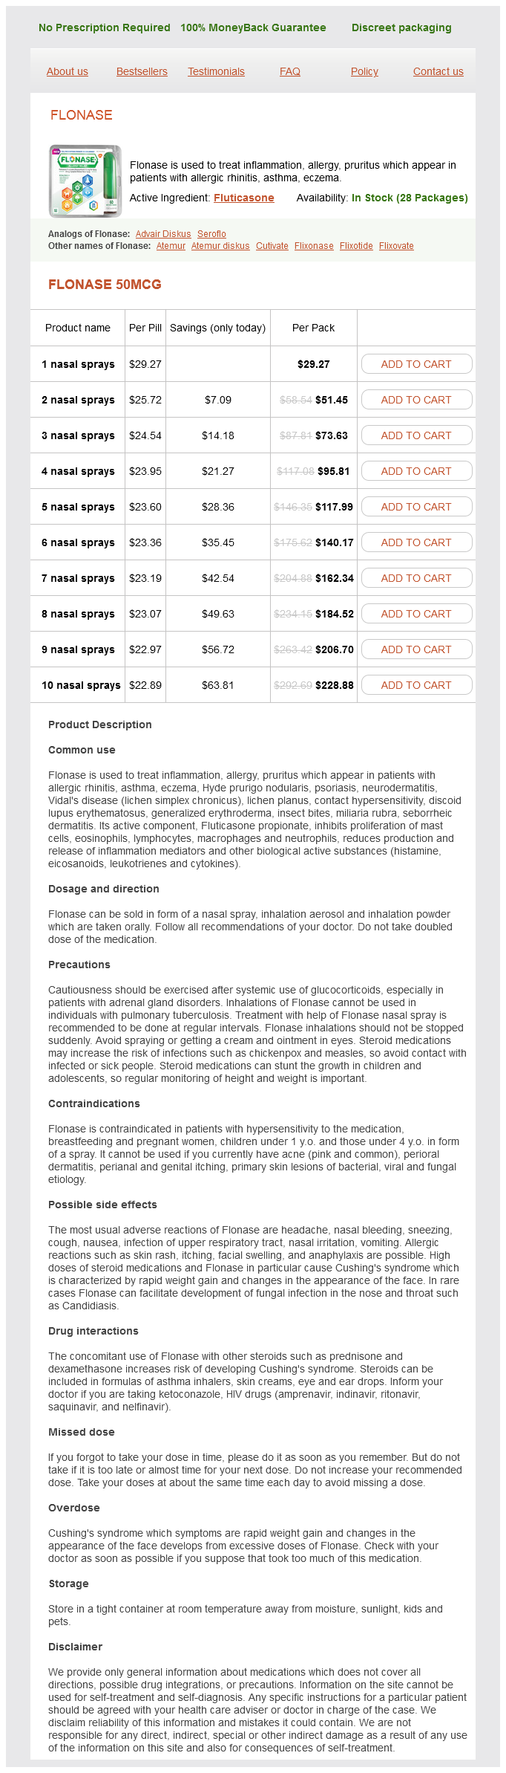Add 10 nasal sprays to cart
506x1773 pixels.
coord(416,685)
